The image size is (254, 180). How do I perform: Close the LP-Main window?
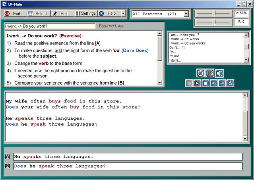click(250, 4)
